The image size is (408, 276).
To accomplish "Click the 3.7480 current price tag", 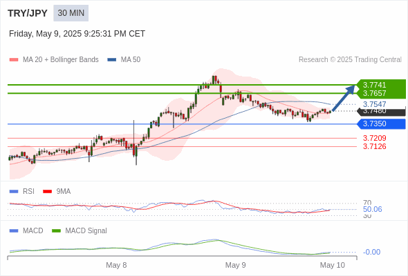I will pos(381,112).
